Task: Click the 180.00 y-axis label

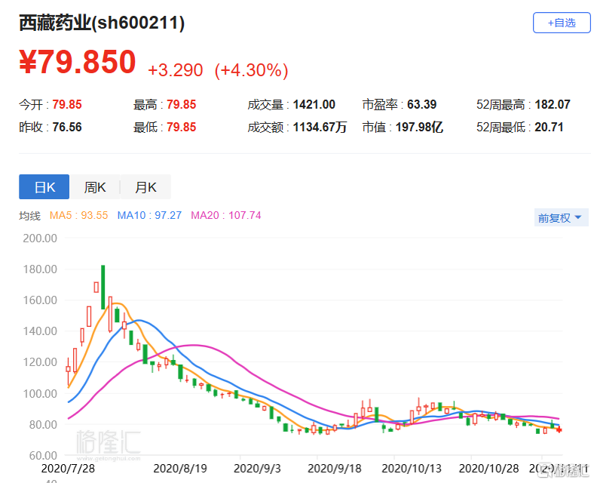Action: pyautogui.click(x=40, y=269)
